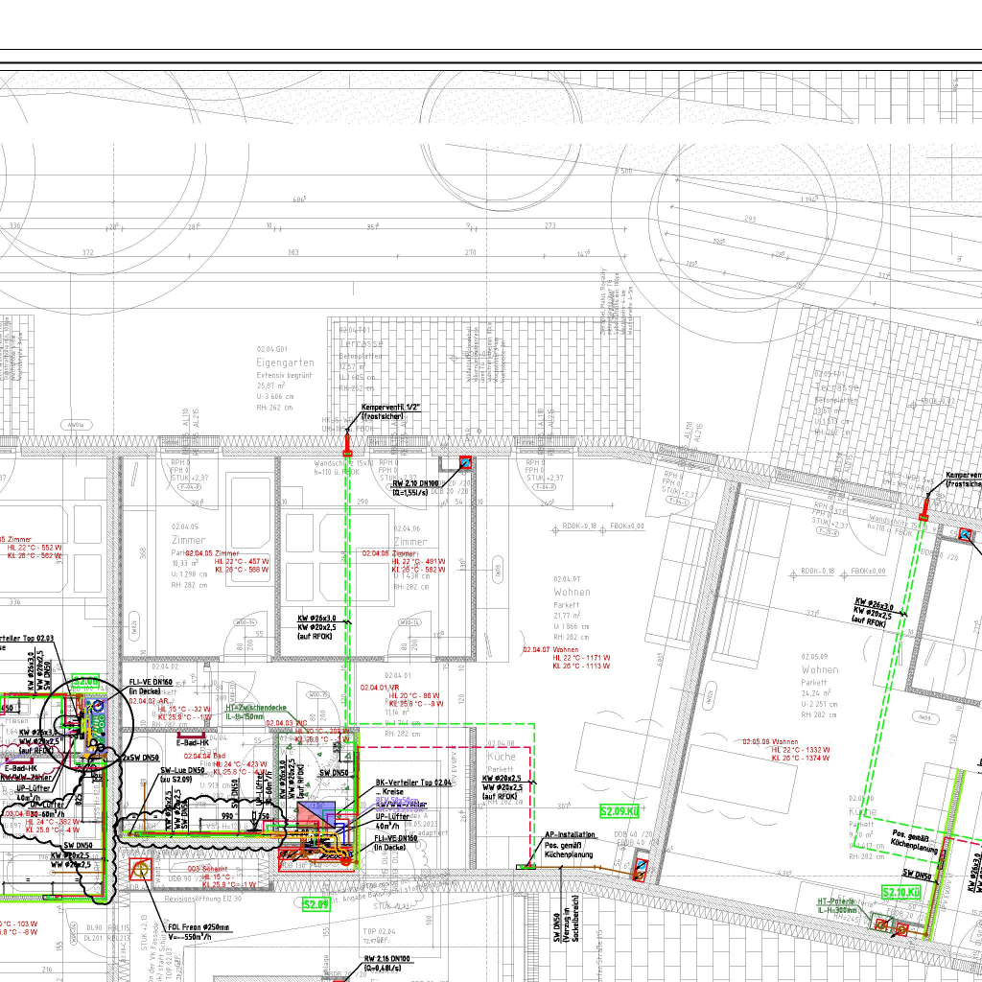Select the Wohnen 02.04.07 room label
Image resolution: width=982 pixels, height=982 pixels.
[x=572, y=592]
